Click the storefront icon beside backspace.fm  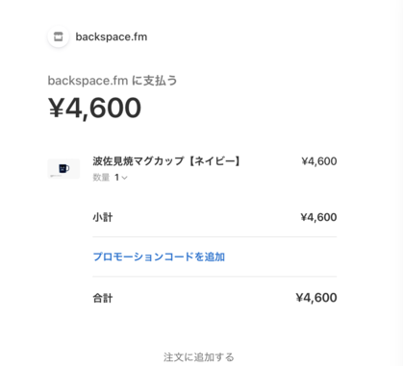pos(58,37)
